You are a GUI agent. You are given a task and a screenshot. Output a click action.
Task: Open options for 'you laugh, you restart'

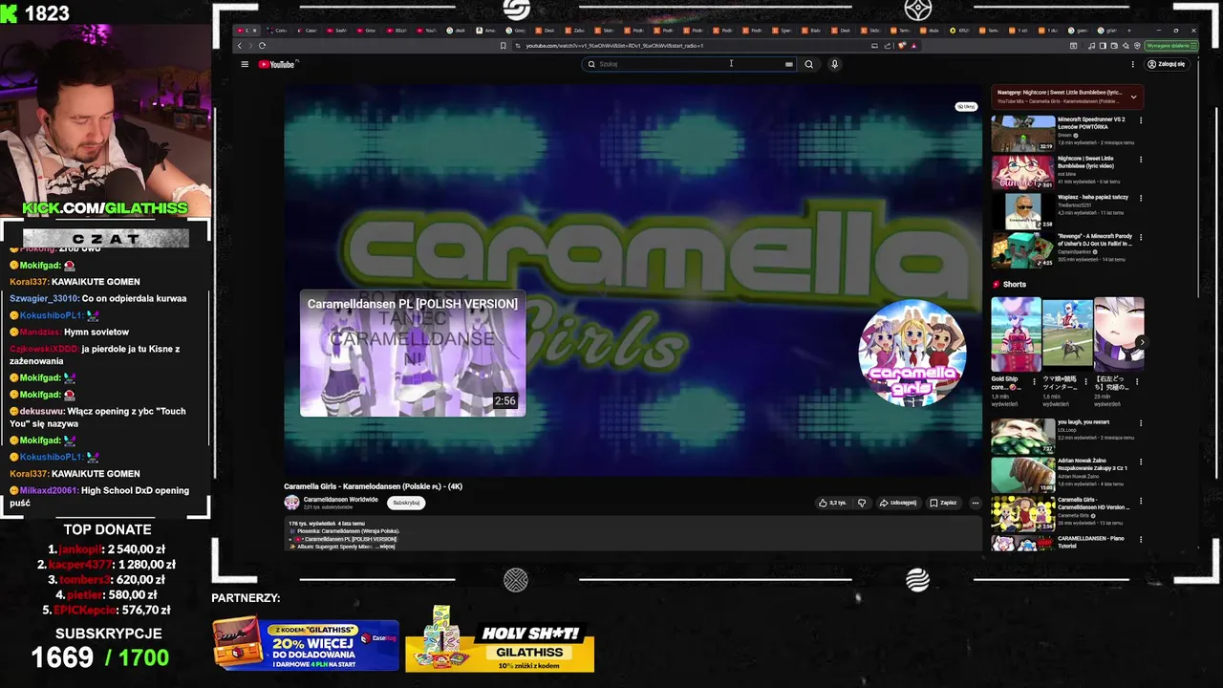pyautogui.click(x=1141, y=423)
